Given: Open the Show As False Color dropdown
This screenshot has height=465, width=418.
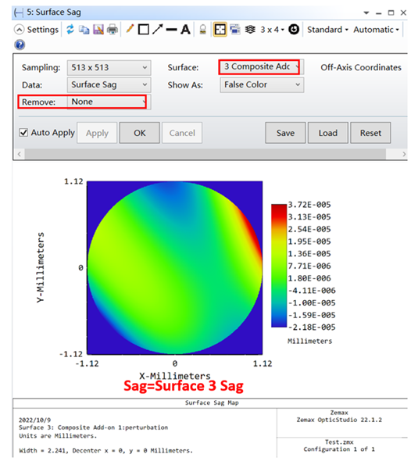Looking at the screenshot, I should (x=262, y=85).
